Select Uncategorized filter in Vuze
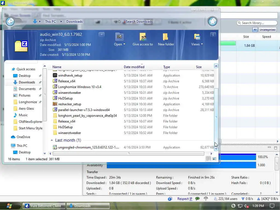The height and width of the screenshot is (210, 280). tap(267, 30)
